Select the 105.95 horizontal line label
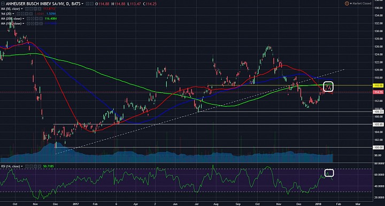Screen dimensions: 385x206 click(x=378, y=124)
